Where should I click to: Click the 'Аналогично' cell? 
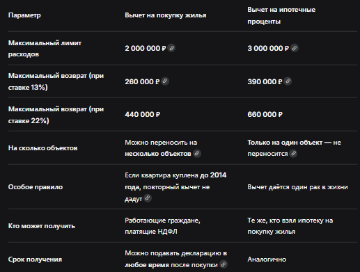click(267, 259)
